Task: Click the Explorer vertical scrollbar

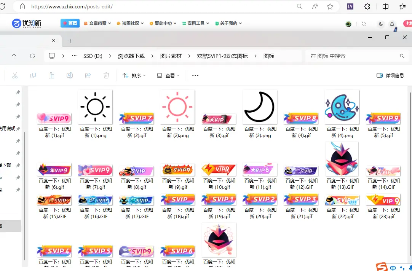Action: (411, 174)
